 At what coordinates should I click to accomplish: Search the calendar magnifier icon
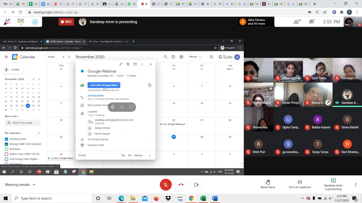(x=165, y=57)
